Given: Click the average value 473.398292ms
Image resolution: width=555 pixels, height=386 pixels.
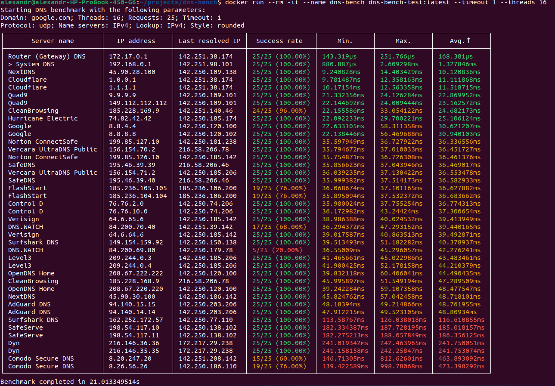Looking at the screenshot, I should (462, 366).
